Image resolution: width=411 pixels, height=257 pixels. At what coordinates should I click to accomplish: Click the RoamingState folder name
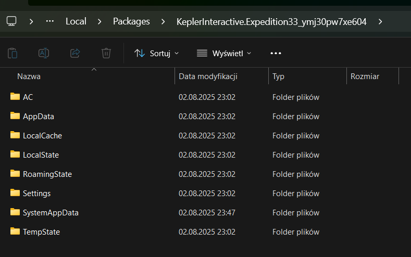pyautogui.click(x=47, y=174)
